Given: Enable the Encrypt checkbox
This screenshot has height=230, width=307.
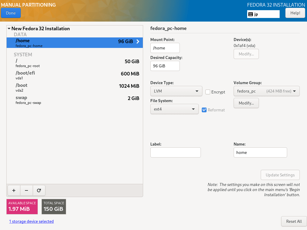Looking at the screenshot, I should point(208,92).
